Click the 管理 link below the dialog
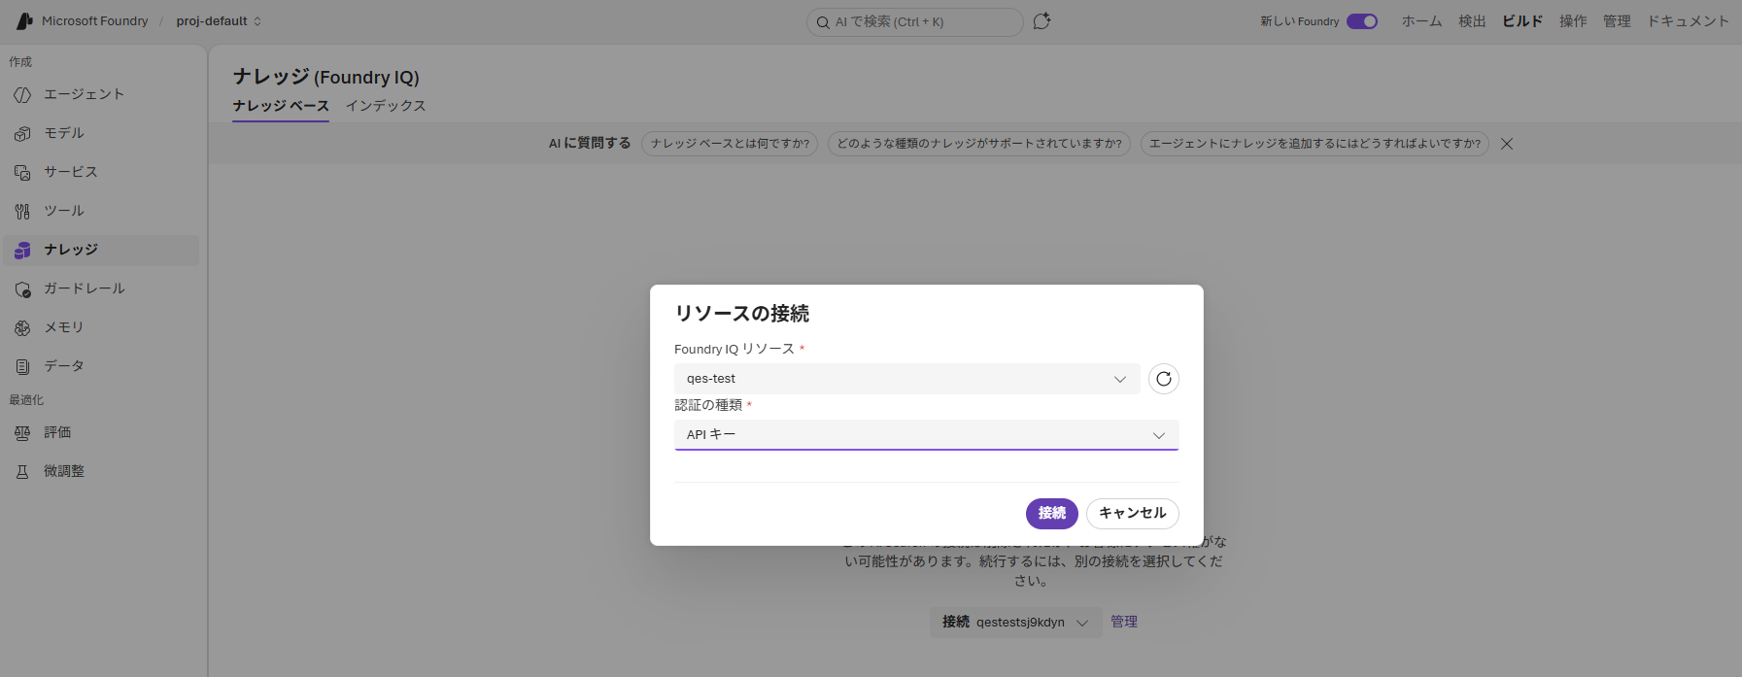The width and height of the screenshot is (1742, 677). (1124, 623)
